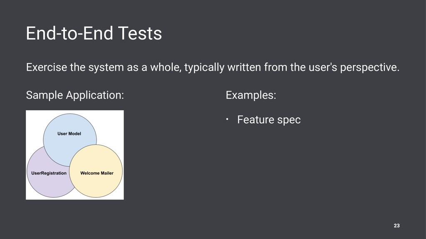The height and width of the screenshot is (239, 426).
Task: Click the UserRegistration label text
Action: (49, 173)
